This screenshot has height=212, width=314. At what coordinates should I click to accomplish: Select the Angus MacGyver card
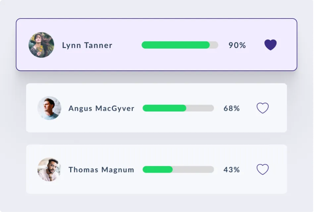click(x=156, y=108)
